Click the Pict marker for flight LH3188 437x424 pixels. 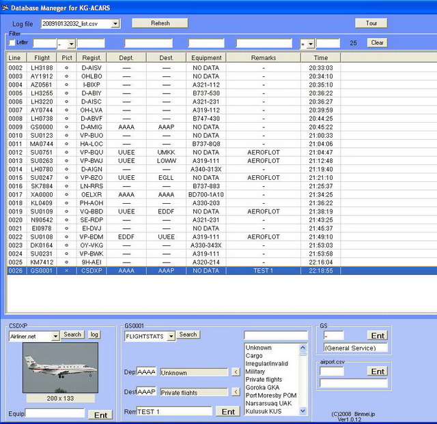pos(66,68)
